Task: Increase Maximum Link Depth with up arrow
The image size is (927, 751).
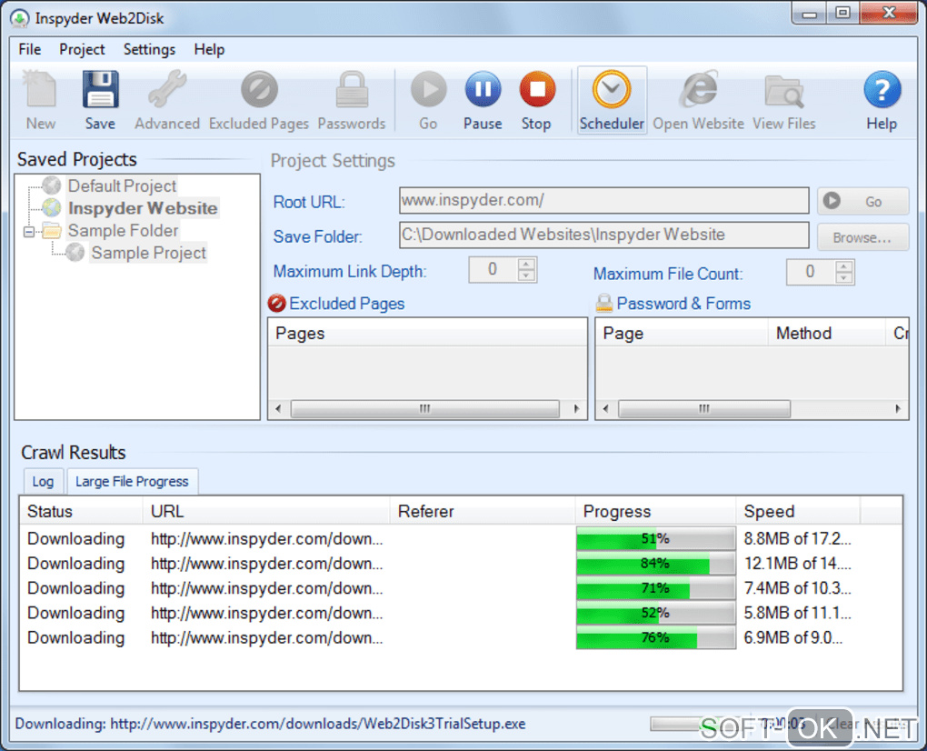Action: [x=525, y=264]
